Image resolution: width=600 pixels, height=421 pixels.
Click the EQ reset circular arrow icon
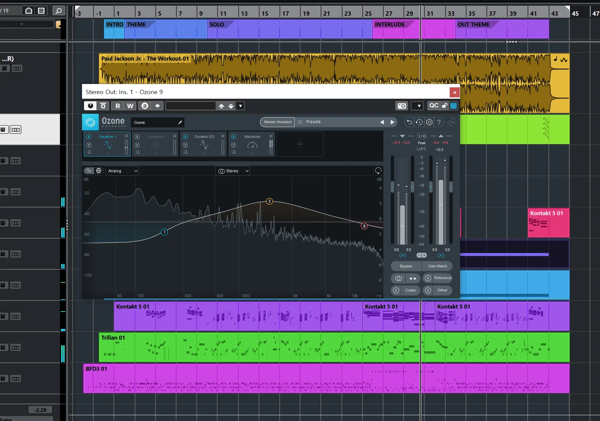coord(378,171)
